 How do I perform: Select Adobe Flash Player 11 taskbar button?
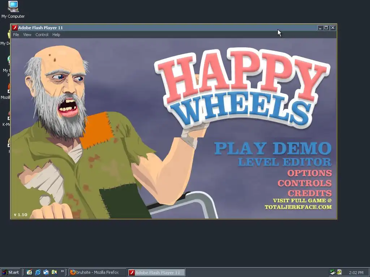157,272
